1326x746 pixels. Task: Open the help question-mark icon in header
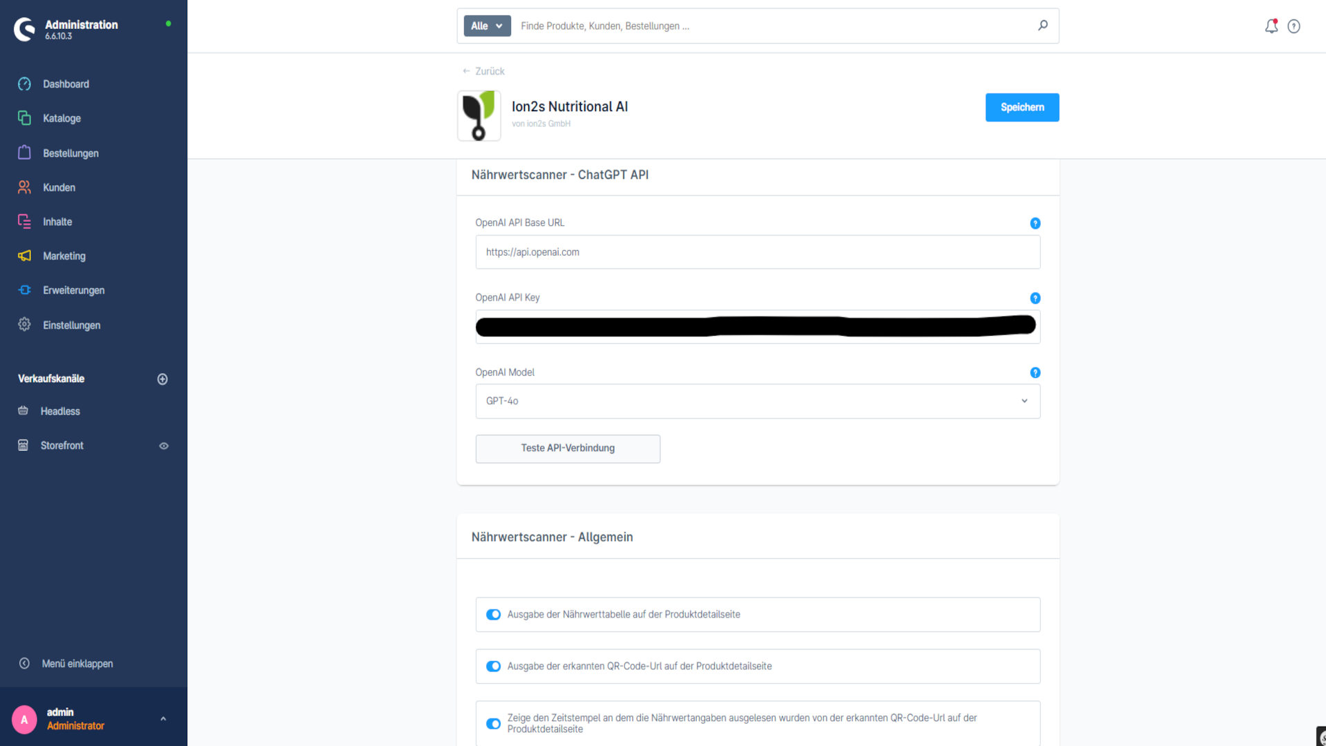click(x=1294, y=26)
